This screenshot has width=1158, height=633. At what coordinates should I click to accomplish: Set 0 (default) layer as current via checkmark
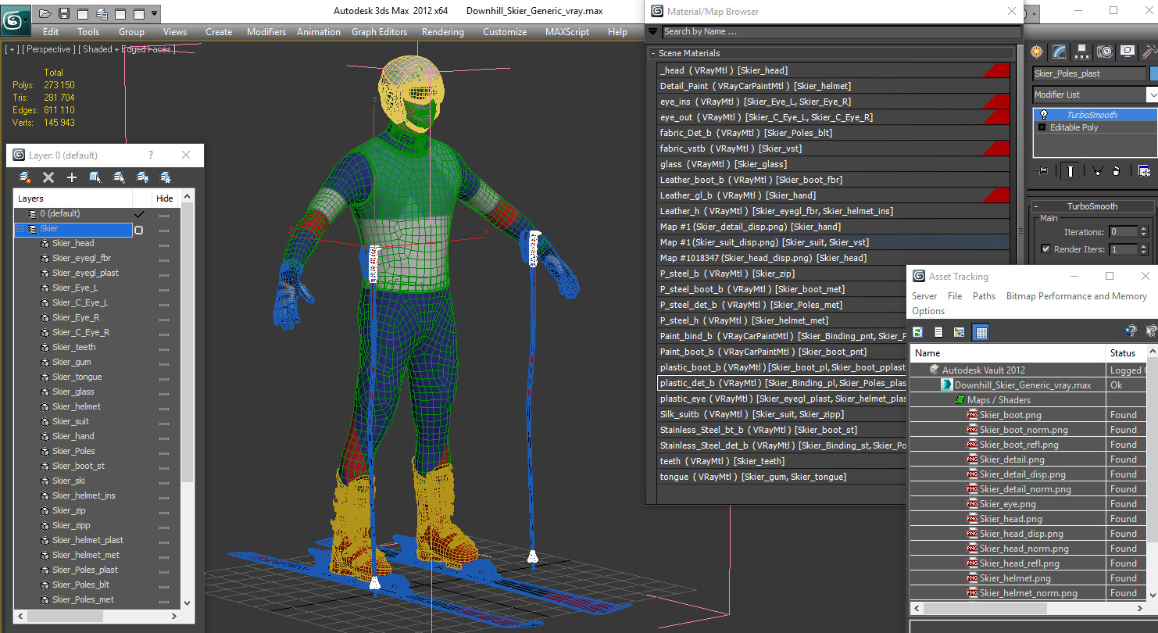pyautogui.click(x=139, y=213)
